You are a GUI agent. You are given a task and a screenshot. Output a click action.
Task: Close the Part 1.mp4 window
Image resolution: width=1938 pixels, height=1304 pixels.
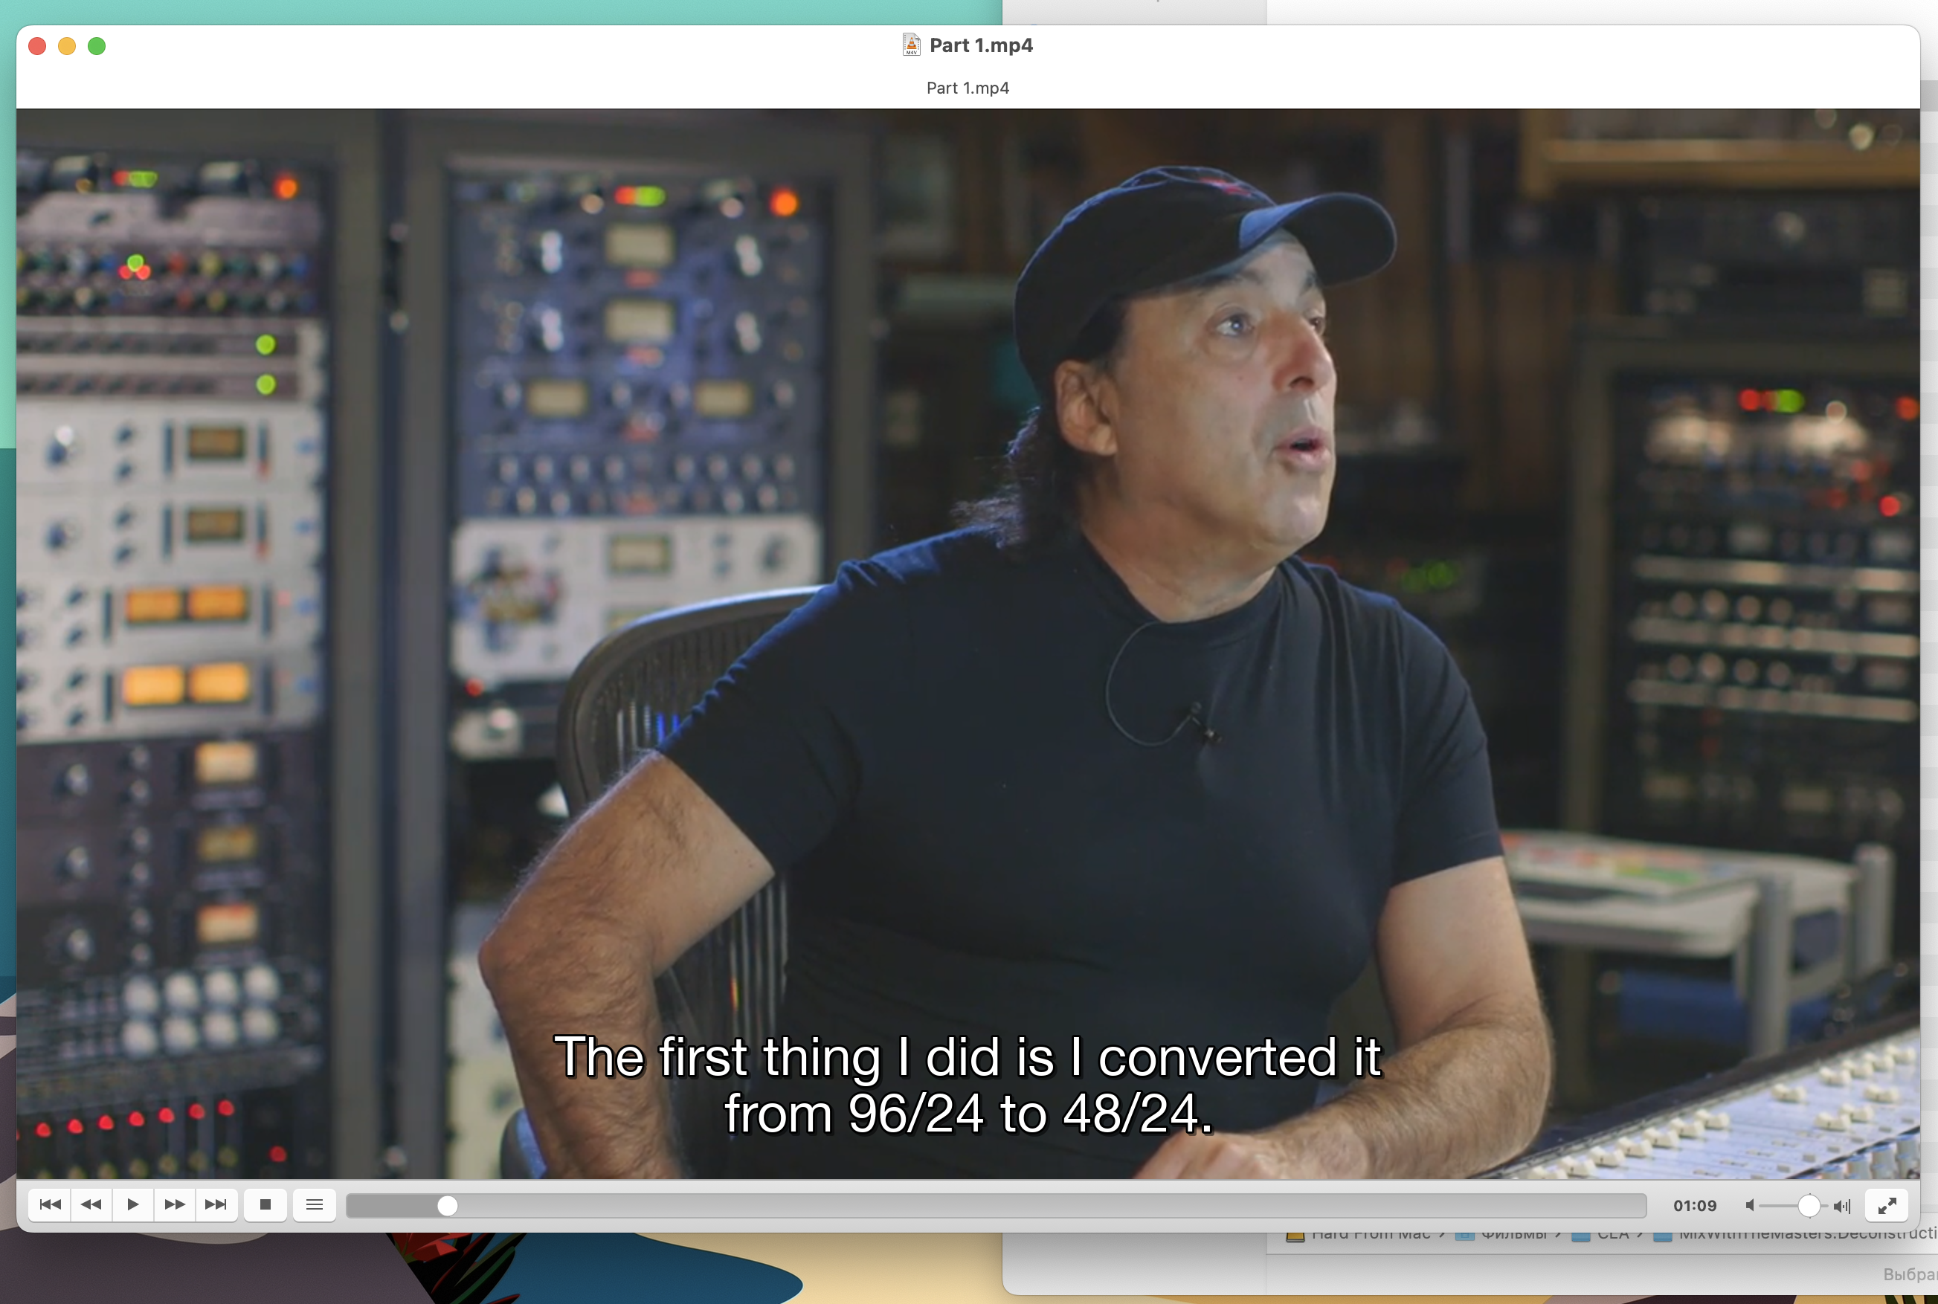[37, 46]
